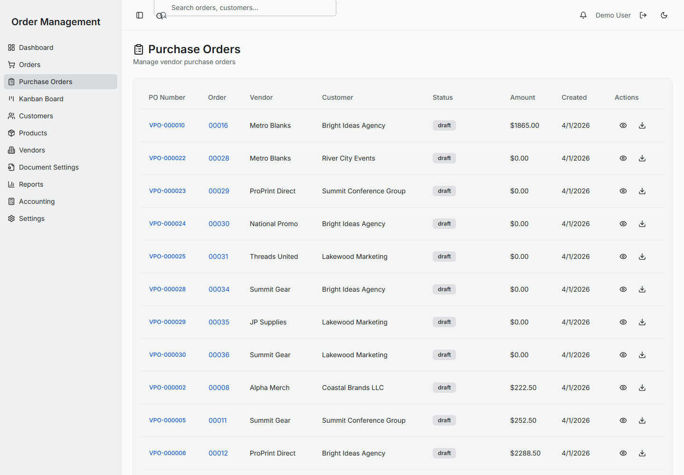The width and height of the screenshot is (684, 475).
Task: View purchase order VPO-000010 eye icon
Action: pyautogui.click(x=623, y=125)
